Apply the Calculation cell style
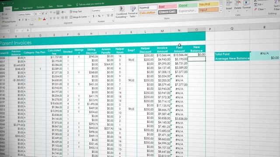The width and height of the screenshot is (280, 157). [148, 13]
